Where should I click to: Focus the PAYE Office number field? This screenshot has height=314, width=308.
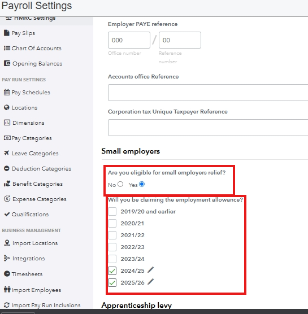point(129,40)
